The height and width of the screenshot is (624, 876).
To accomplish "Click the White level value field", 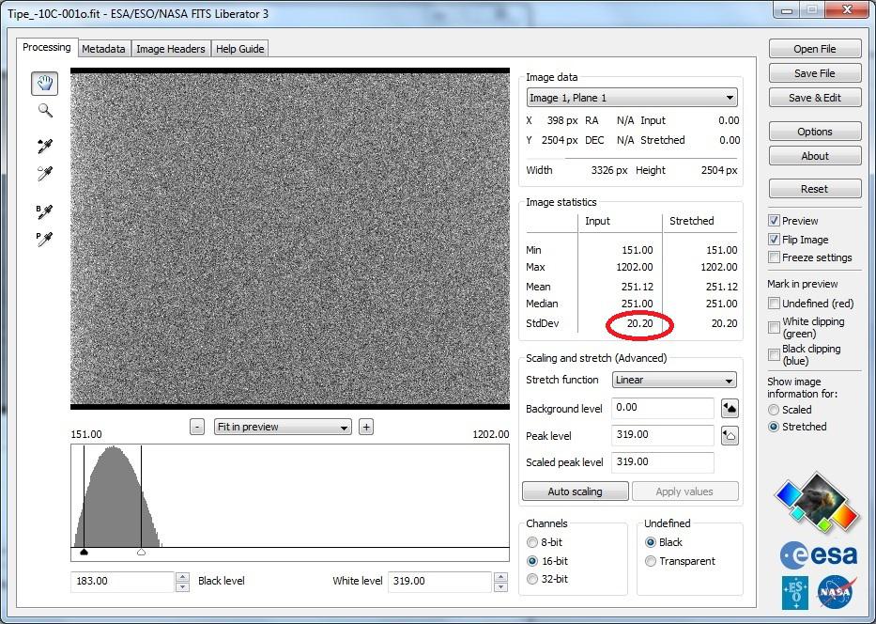I will [440, 582].
